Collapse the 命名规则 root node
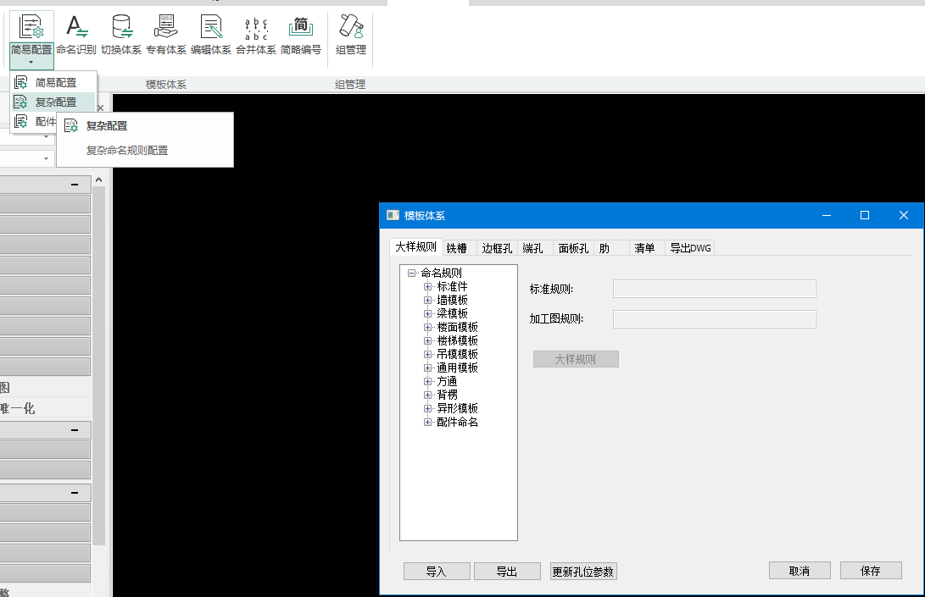The width and height of the screenshot is (925, 597). 411,273
